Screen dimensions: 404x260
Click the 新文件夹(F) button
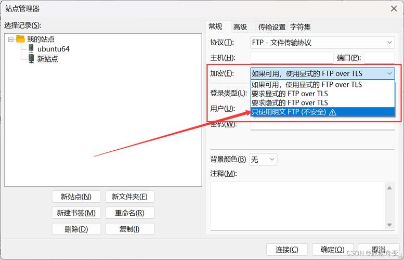click(x=129, y=197)
